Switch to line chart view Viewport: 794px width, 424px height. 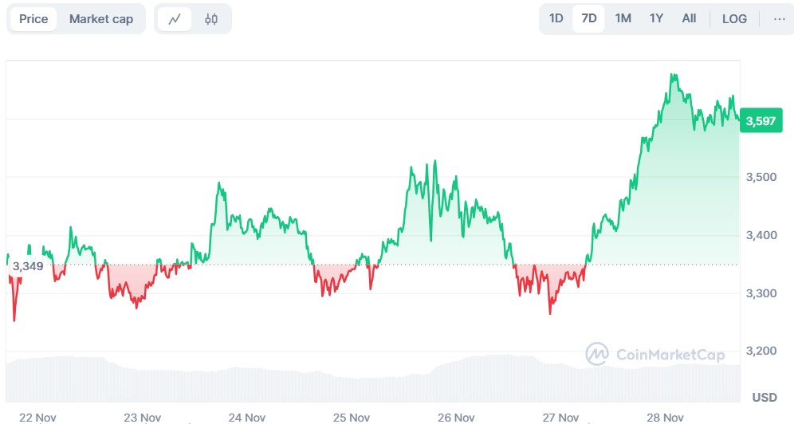click(175, 19)
